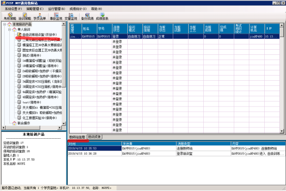Viewport: 286px width, 191px height.
Task: Select the 4B固定床+加热炉(停用中) room
Action: pyautogui.click(x=40, y=97)
